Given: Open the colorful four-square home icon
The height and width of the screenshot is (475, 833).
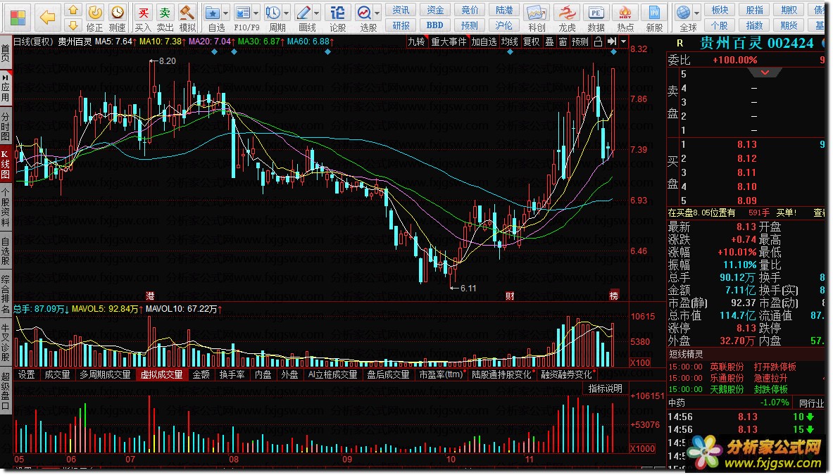Looking at the screenshot, I should coord(18,18).
